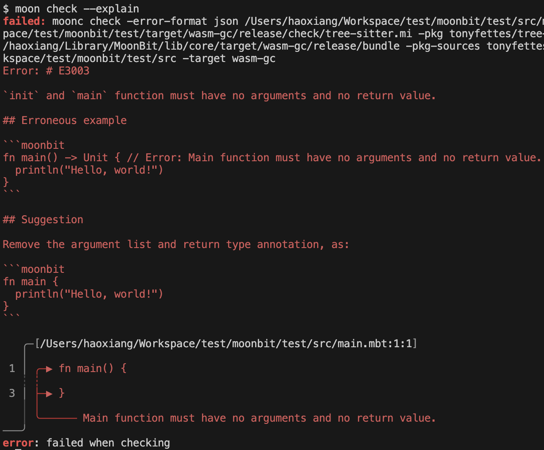
Task: Click the "## Suggestion" heading
Action: (x=43, y=220)
